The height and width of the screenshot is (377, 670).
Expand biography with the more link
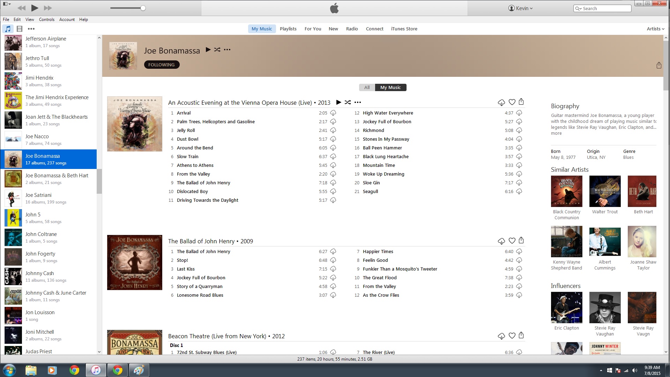[x=556, y=133]
